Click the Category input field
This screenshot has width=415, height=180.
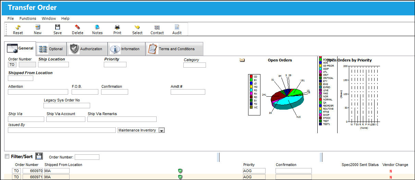coord(195,65)
